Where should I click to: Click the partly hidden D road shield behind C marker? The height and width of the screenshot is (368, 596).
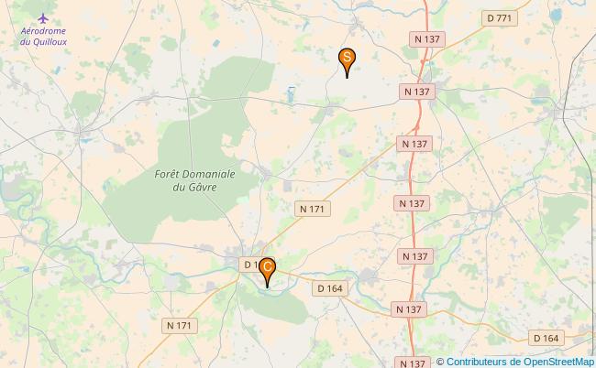(249, 265)
